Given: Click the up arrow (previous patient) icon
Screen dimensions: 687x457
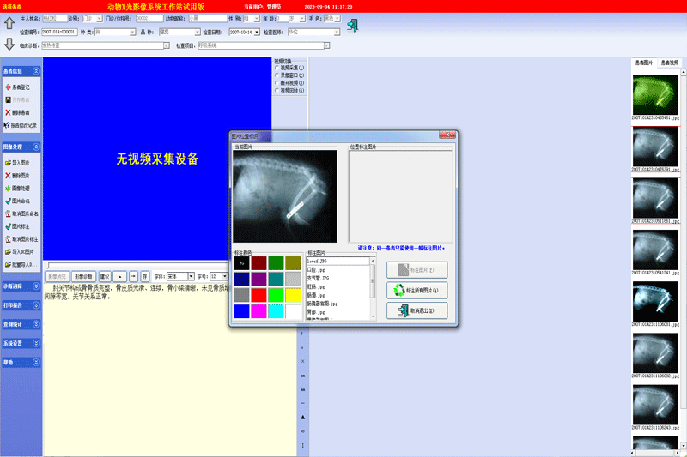Looking at the screenshot, I should click(9, 23).
